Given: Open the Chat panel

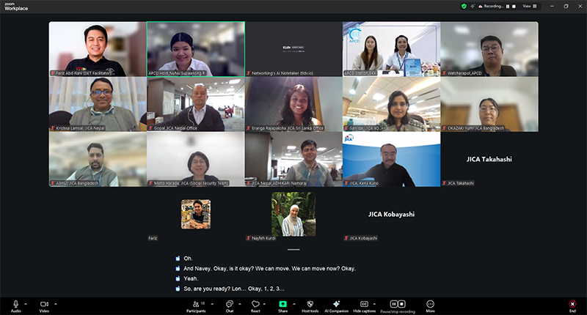Looking at the screenshot, I should [229, 304].
